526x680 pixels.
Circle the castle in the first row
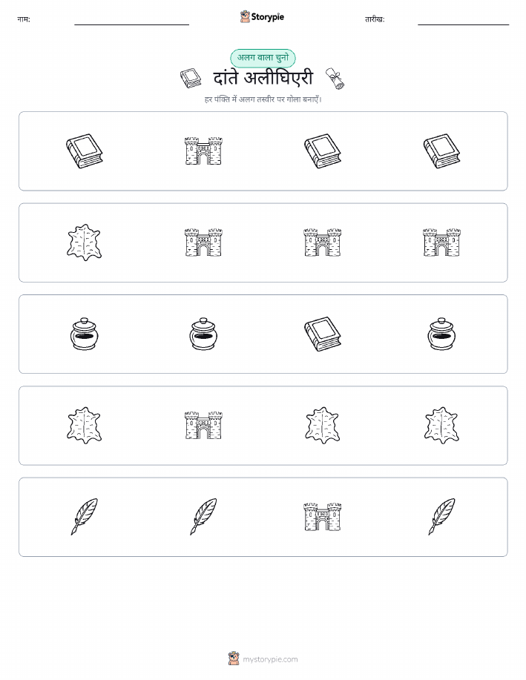[203, 151]
